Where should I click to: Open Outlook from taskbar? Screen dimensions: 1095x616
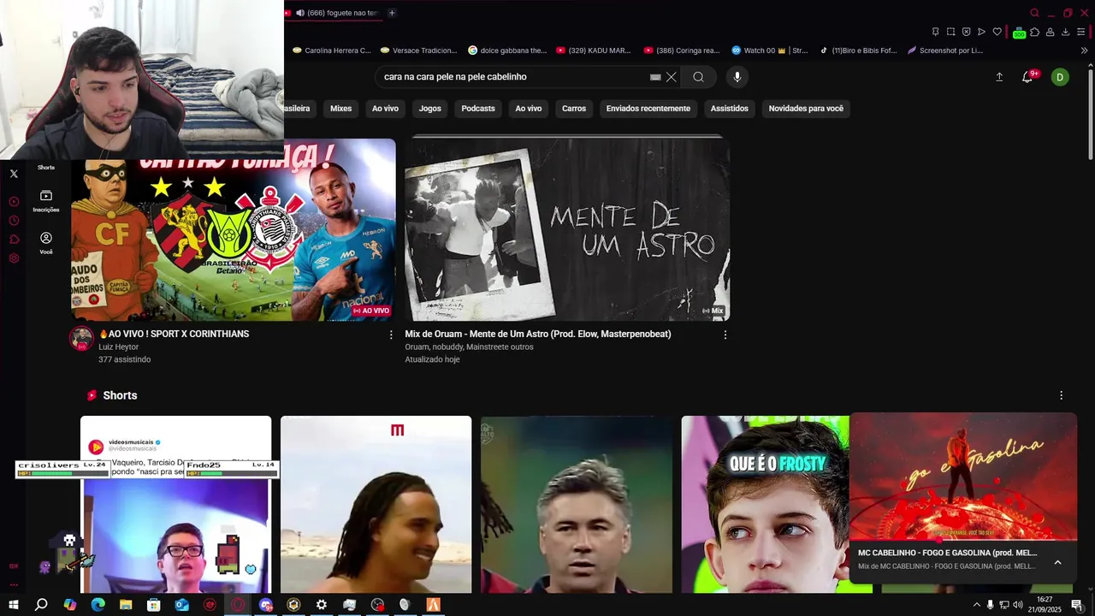[x=181, y=605]
